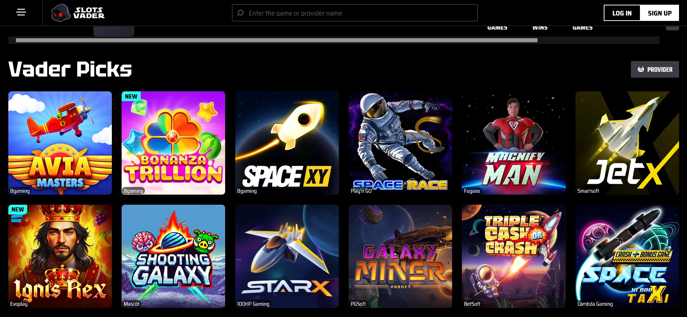The height and width of the screenshot is (317, 687).
Task: Open the Avia Masters game thumbnail
Action: tap(60, 143)
